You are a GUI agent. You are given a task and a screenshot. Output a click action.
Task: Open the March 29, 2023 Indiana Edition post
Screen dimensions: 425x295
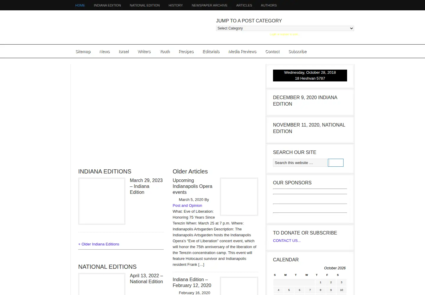pos(146,186)
